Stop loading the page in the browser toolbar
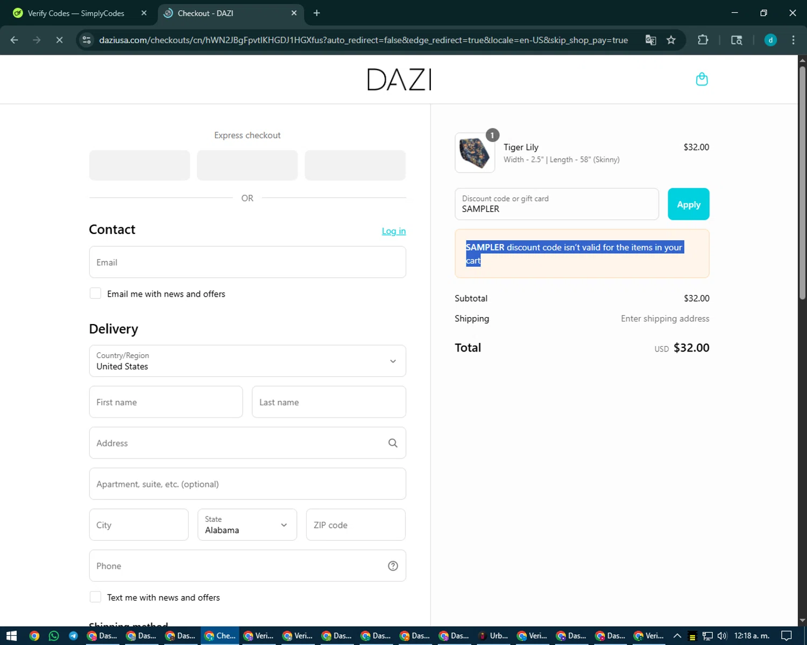Image resolution: width=807 pixels, height=645 pixels. click(59, 40)
